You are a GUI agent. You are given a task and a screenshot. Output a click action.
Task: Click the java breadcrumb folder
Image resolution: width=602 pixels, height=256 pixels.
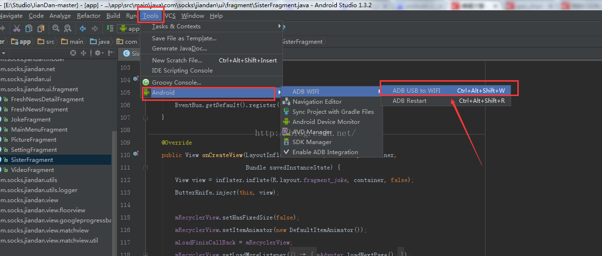[100, 42]
